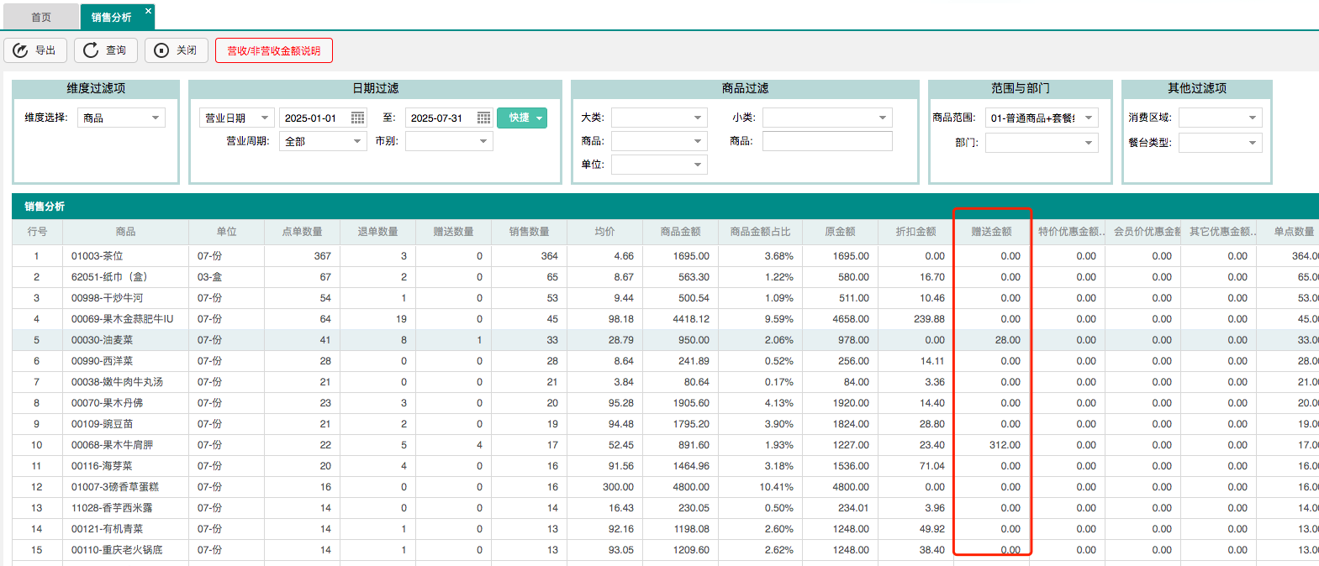Open the end date calendar picker

click(x=483, y=118)
